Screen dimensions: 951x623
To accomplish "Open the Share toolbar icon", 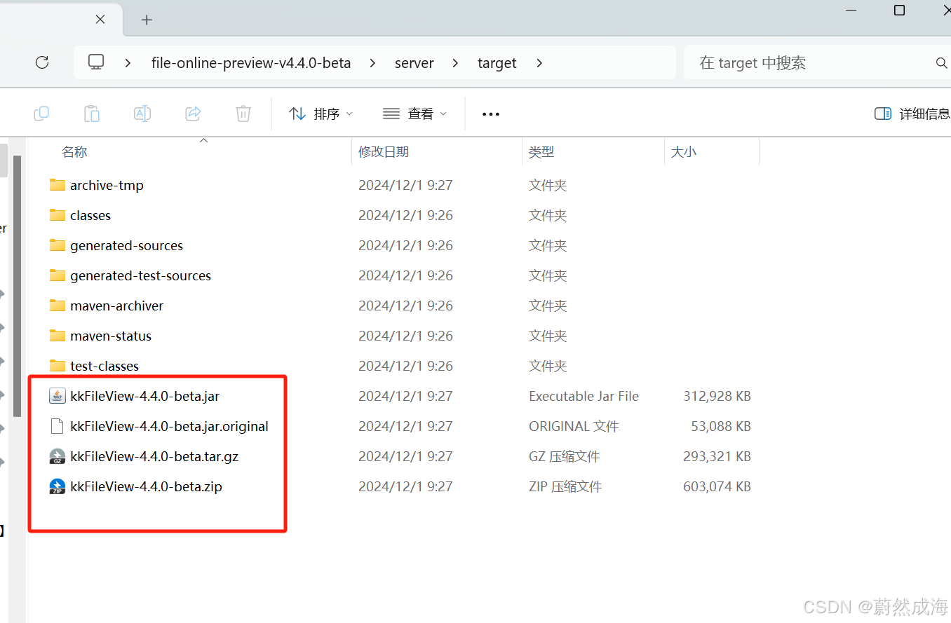I will tap(193, 114).
